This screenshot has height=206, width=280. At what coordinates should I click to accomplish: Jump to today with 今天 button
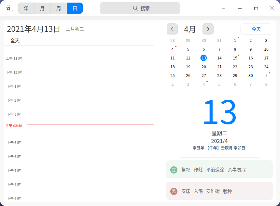(256, 29)
